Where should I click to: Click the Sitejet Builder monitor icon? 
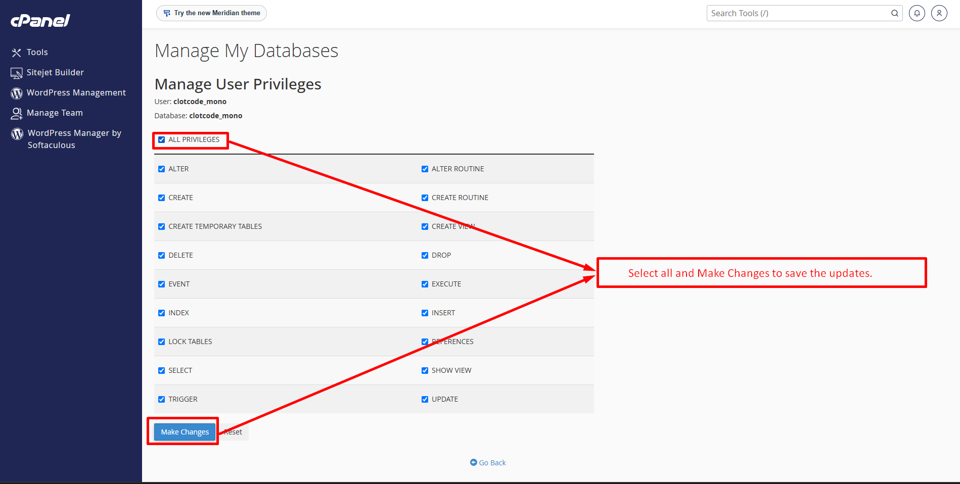click(x=17, y=73)
